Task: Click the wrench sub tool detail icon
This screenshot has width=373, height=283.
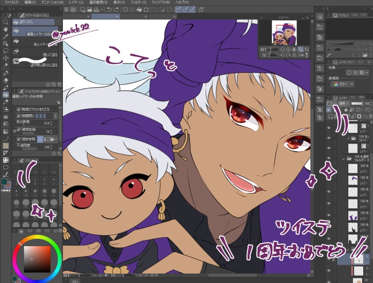Action: (x=59, y=154)
